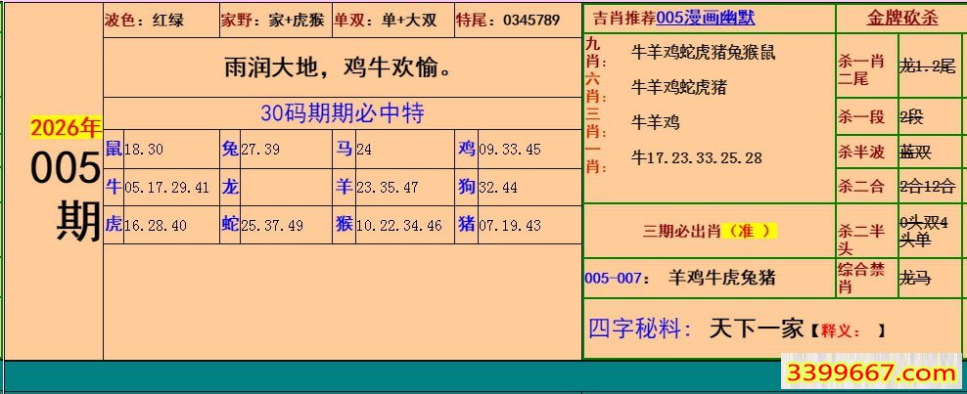Select the 鸡 09.33.45 cell
Image resolution: width=967 pixels, height=394 pixels.
pos(499,150)
